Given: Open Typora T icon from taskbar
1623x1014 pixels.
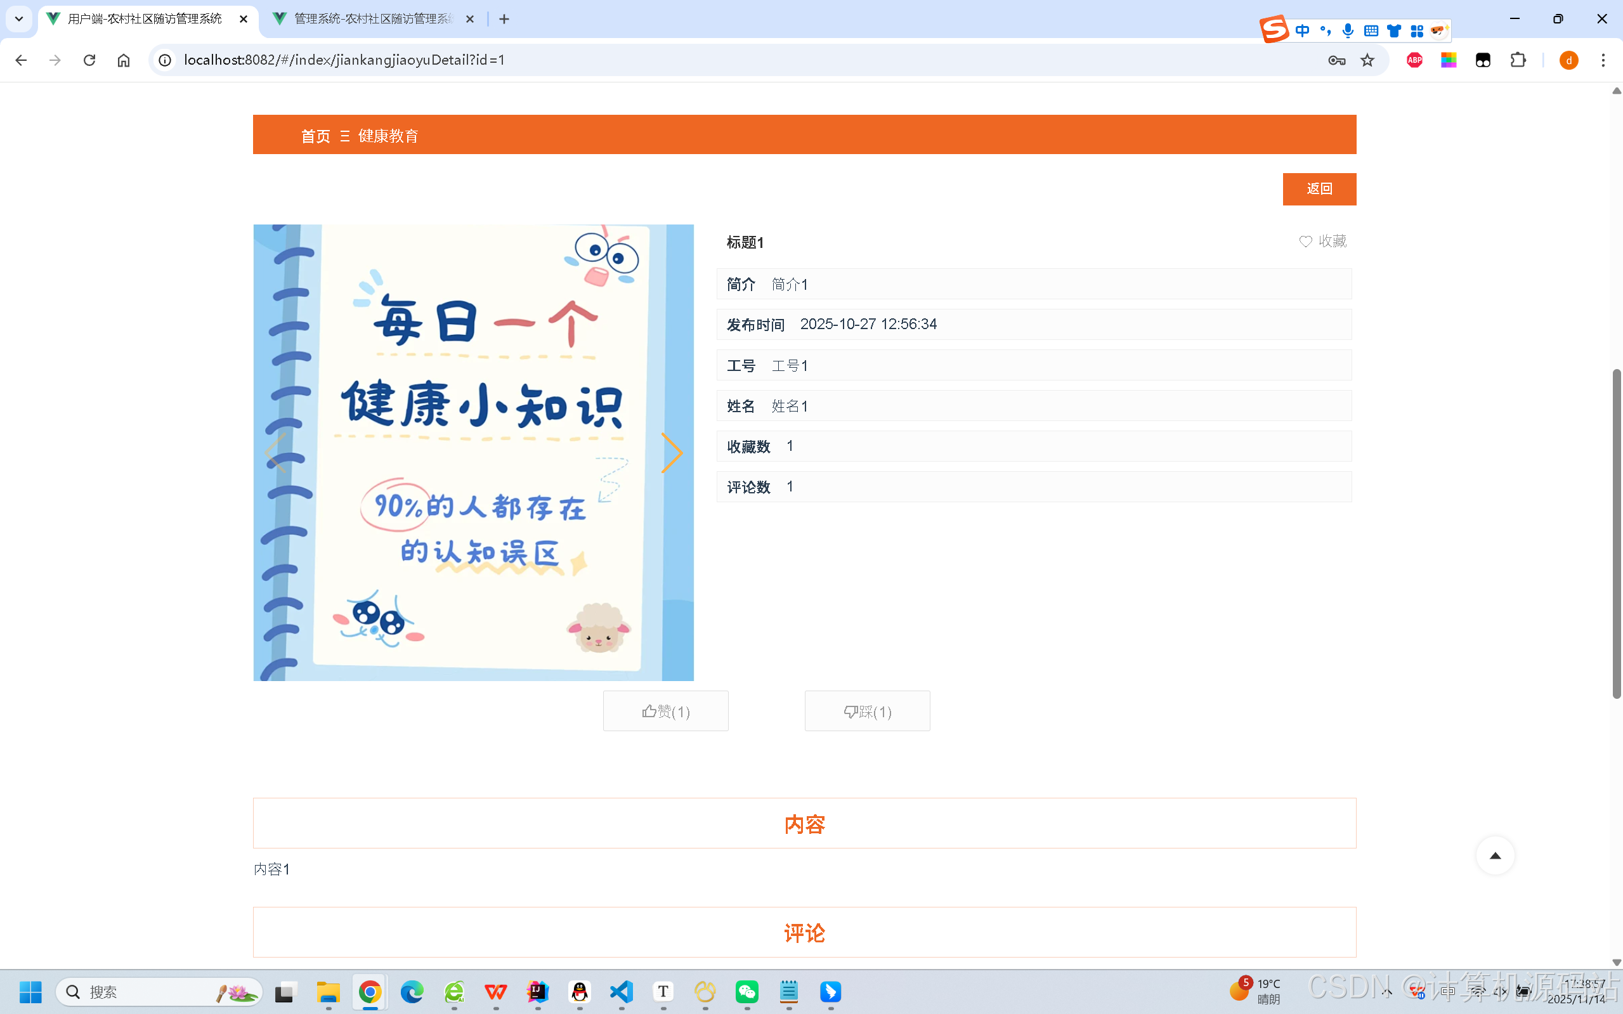Looking at the screenshot, I should pyautogui.click(x=663, y=991).
